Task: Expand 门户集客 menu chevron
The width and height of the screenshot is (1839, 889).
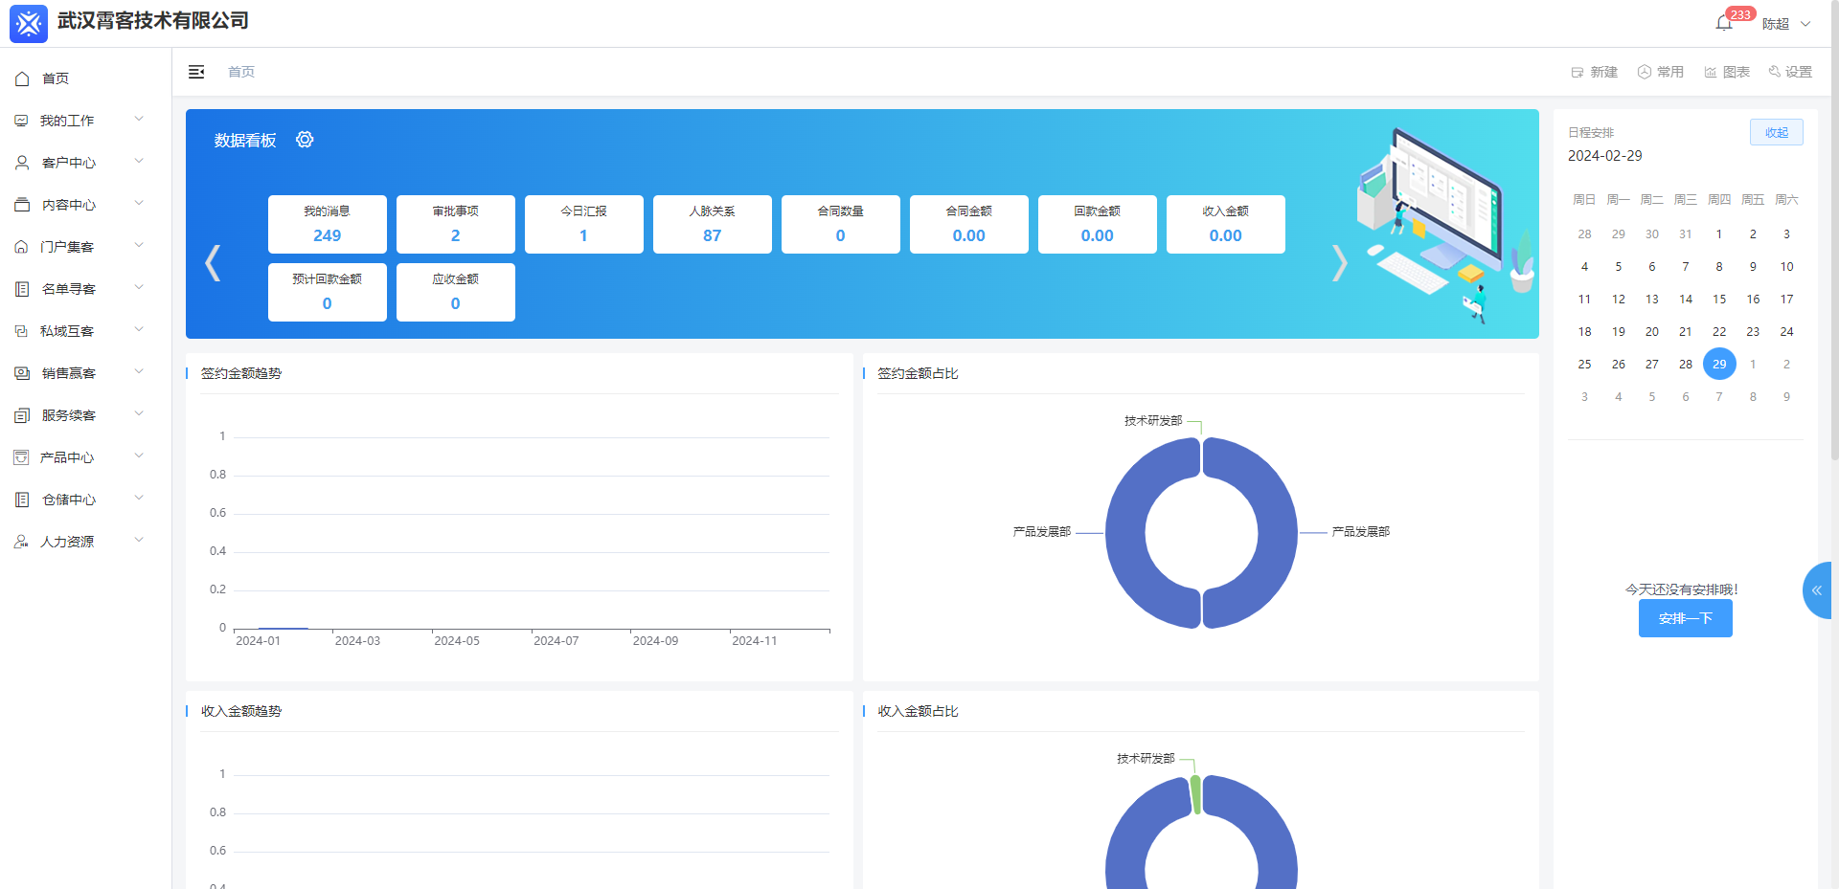Action: (x=139, y=245)
